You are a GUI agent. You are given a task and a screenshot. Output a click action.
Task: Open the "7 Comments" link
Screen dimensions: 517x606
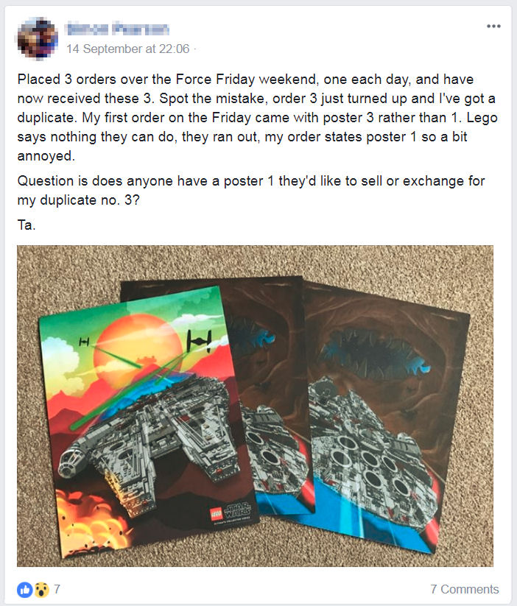pyautogui.click(x=465, y=589)
